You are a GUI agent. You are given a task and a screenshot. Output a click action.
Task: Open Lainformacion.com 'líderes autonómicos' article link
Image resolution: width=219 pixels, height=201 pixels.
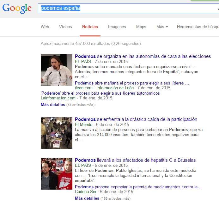tap(100, 93)
